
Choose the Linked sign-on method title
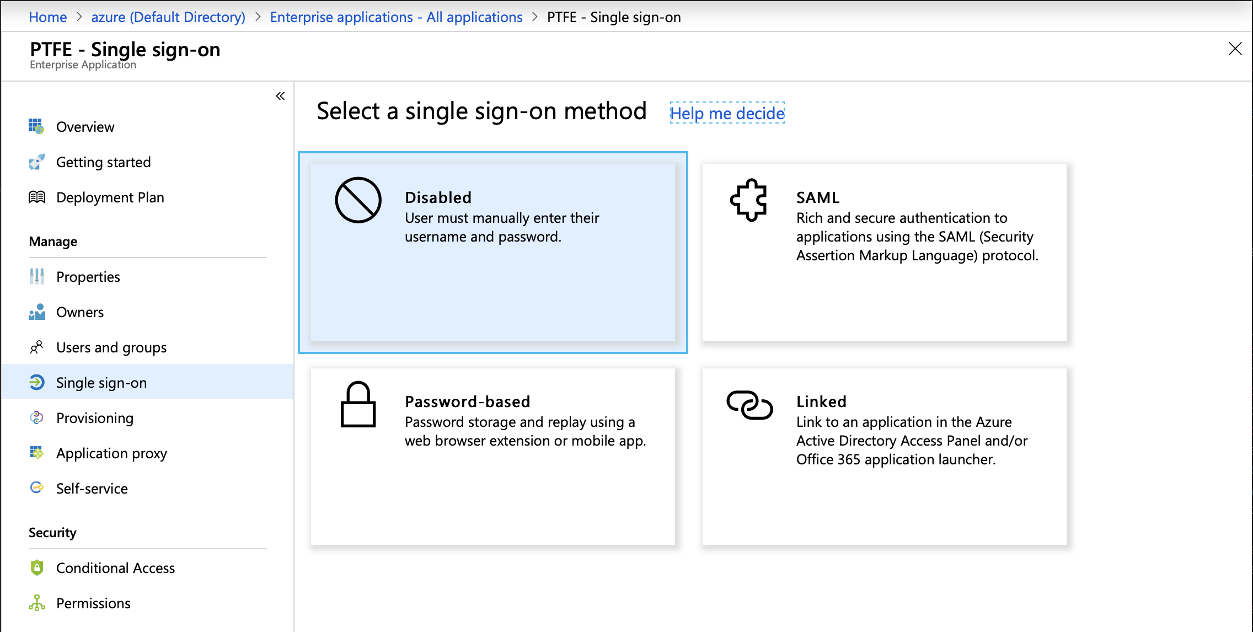(x=821, y=401)
